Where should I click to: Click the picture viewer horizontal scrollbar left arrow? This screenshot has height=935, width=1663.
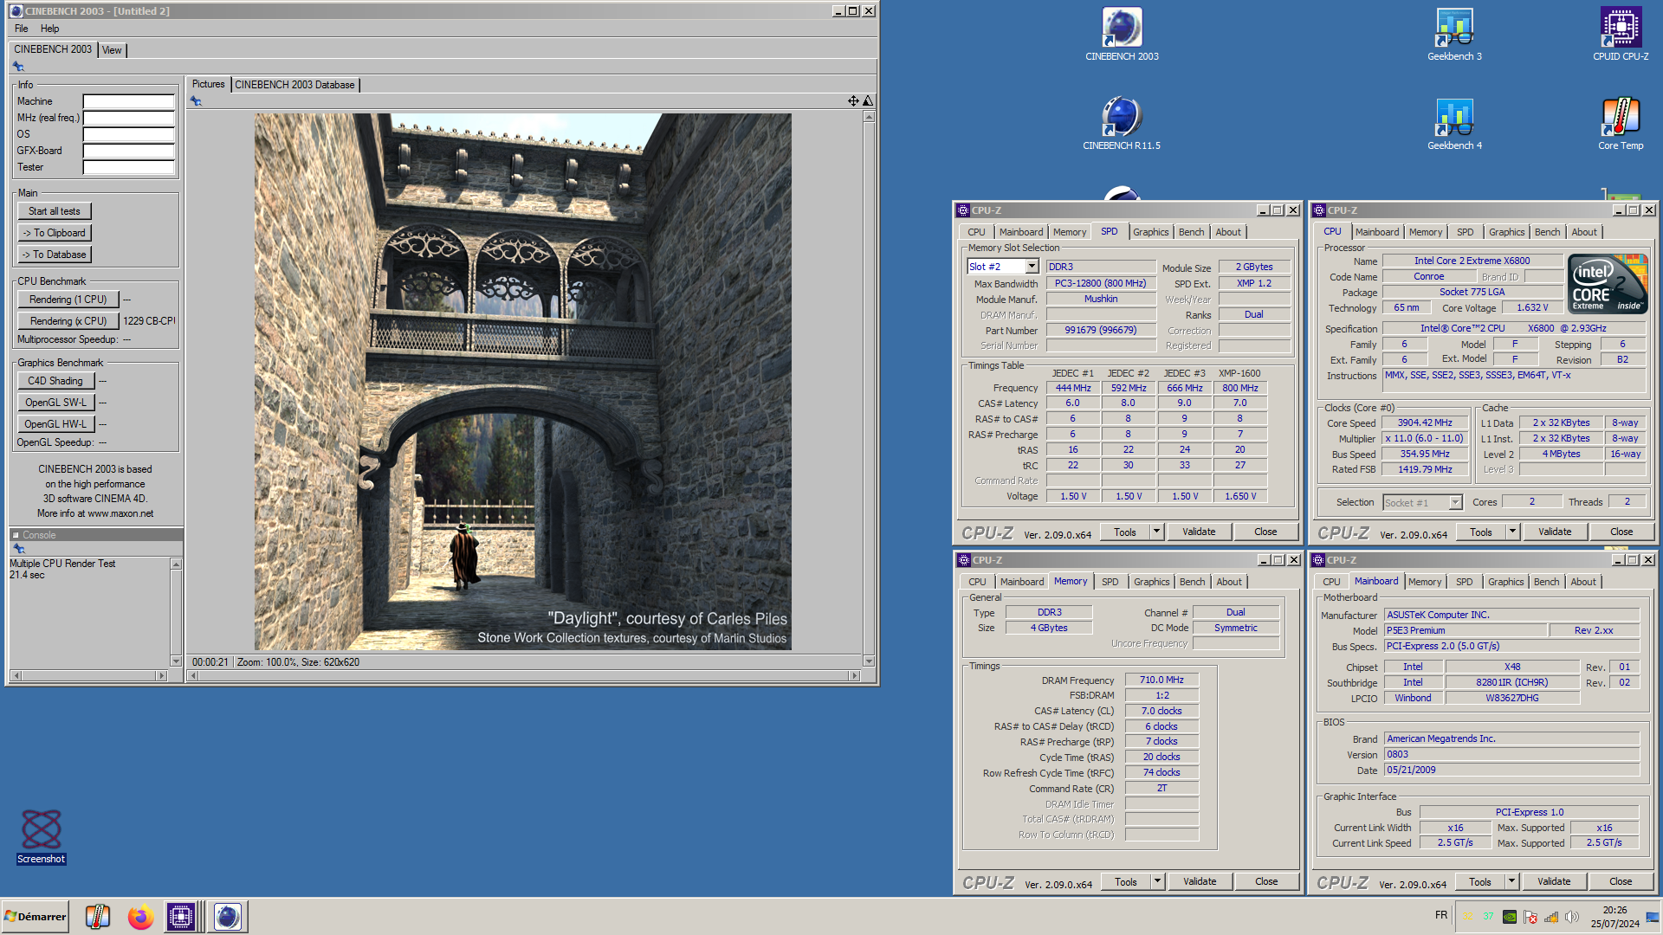pyautogui.click(x=194, y=675)
